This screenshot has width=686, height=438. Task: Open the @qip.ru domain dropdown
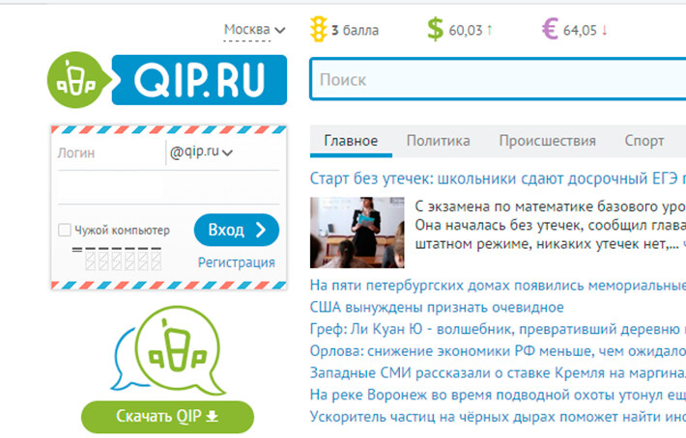point(204,151)
